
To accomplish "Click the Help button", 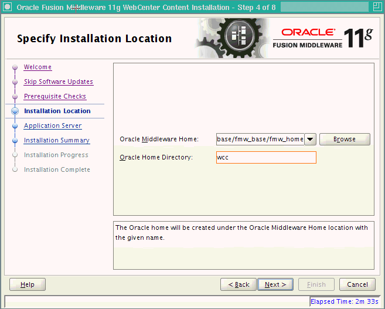I will click(28, 284).
